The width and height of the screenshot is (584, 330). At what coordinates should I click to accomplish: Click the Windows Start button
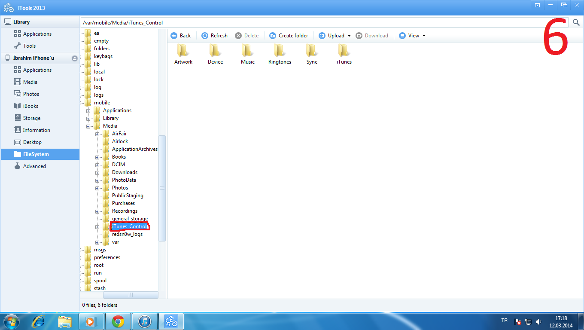click(x=12, y=321)
